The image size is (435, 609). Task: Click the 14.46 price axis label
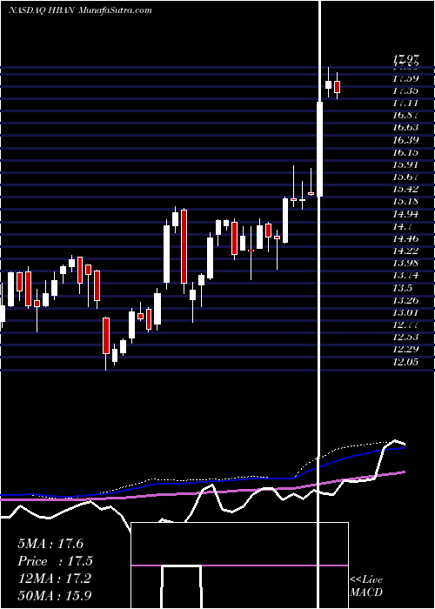point(405,238)
